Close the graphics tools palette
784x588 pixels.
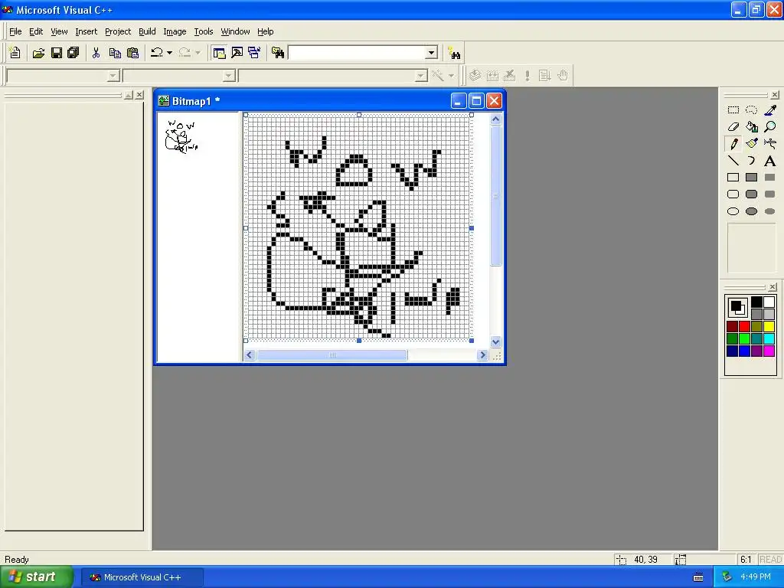pos(775,94)
